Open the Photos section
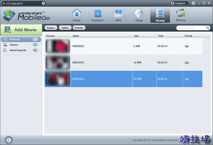Viewport: 213px width, 145px height. (181, 15)
